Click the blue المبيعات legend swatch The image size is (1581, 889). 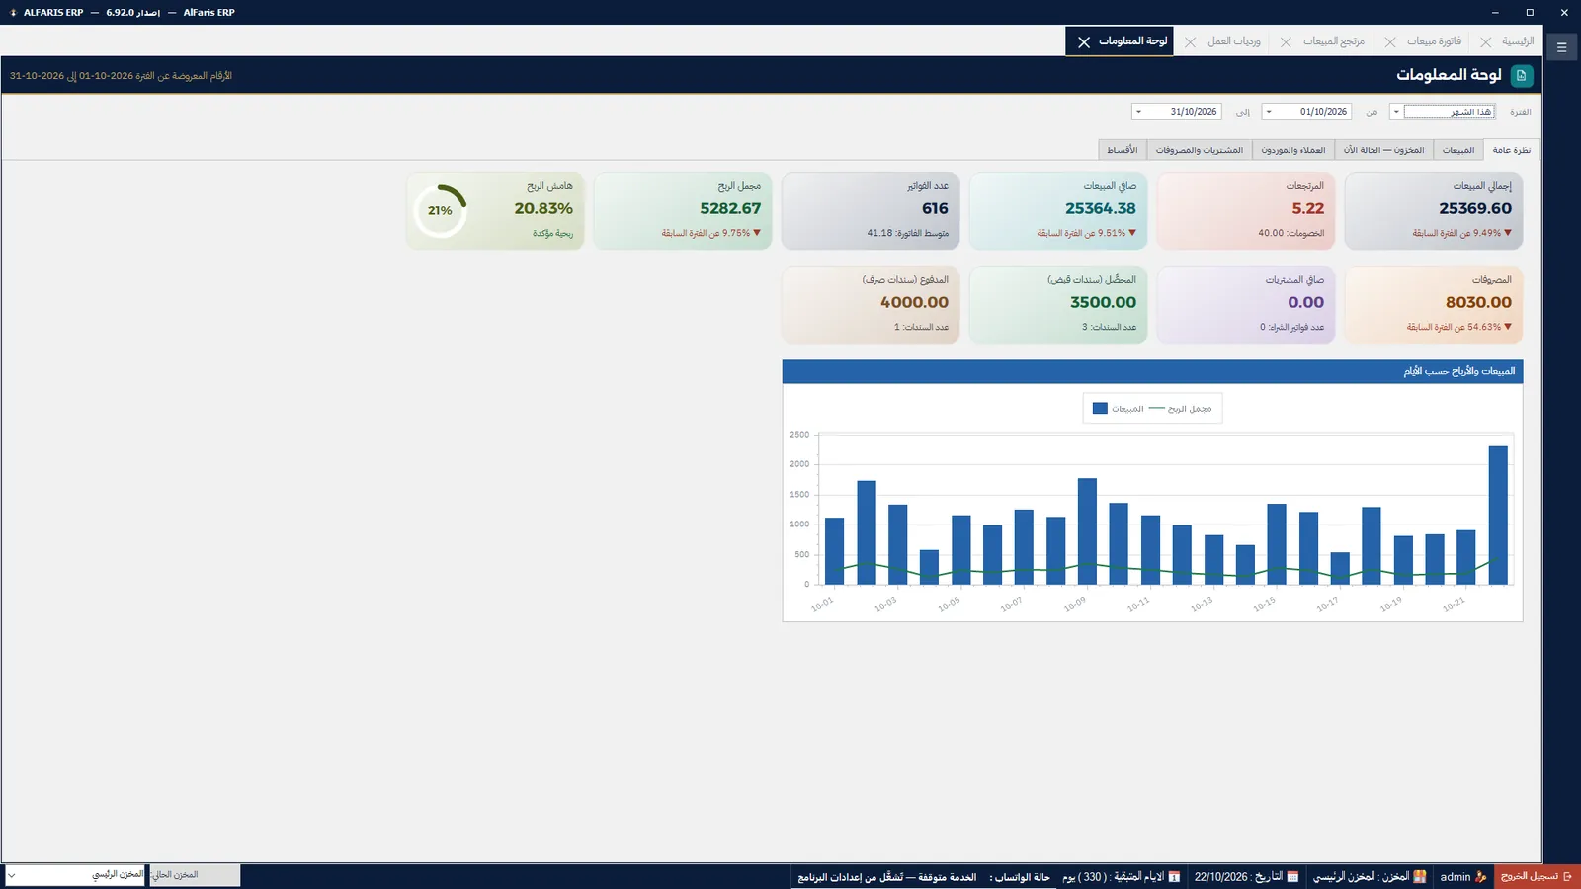coord(1100,408)
